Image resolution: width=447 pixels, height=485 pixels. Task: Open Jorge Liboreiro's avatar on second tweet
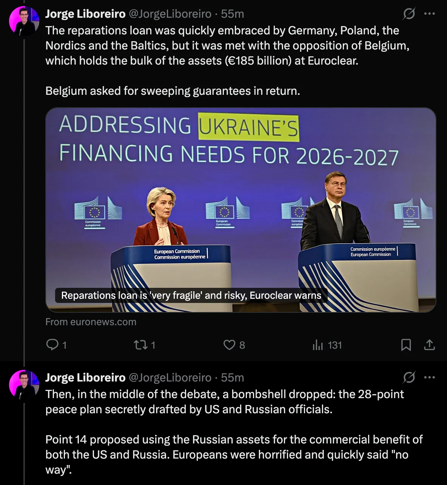click(x=24, y=385)
